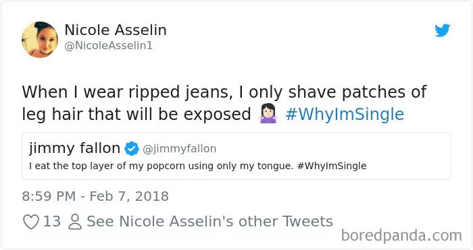Click the 8:59 PM - Feb 7, 2018 timestamp
The image size is (473, 250).
pos(95,196)
